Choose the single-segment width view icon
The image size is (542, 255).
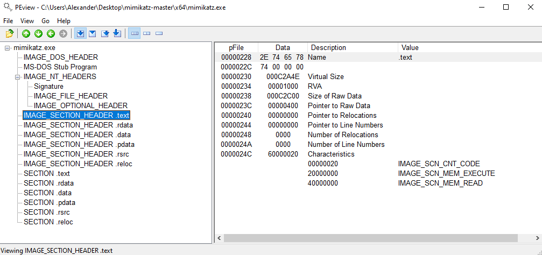[159, 33]
